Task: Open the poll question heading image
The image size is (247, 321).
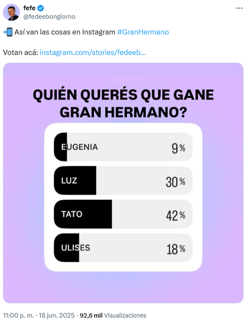Action: [123, 103]
